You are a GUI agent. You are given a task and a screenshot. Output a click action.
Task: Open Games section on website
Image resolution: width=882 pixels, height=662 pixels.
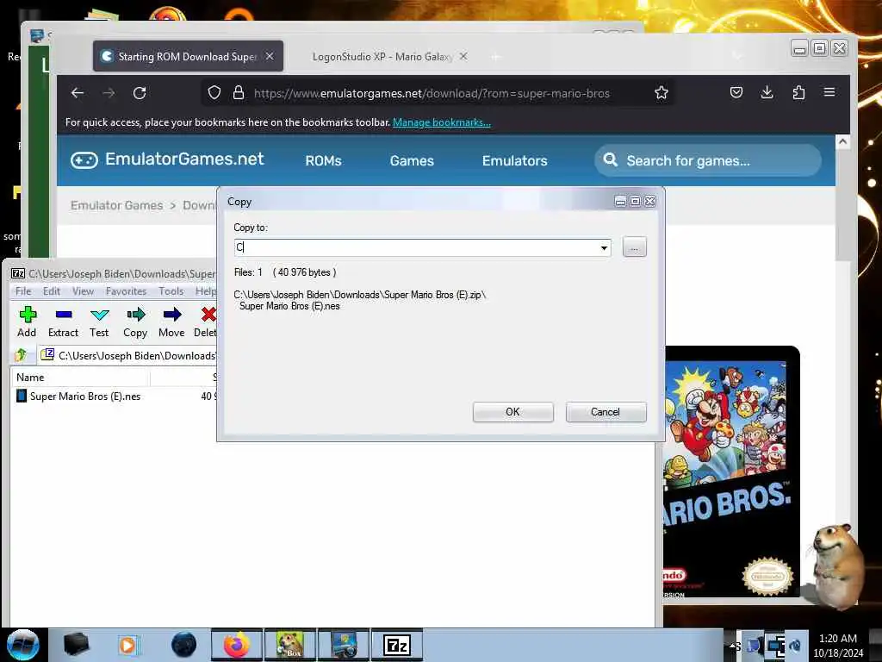[x=412, y=160]
